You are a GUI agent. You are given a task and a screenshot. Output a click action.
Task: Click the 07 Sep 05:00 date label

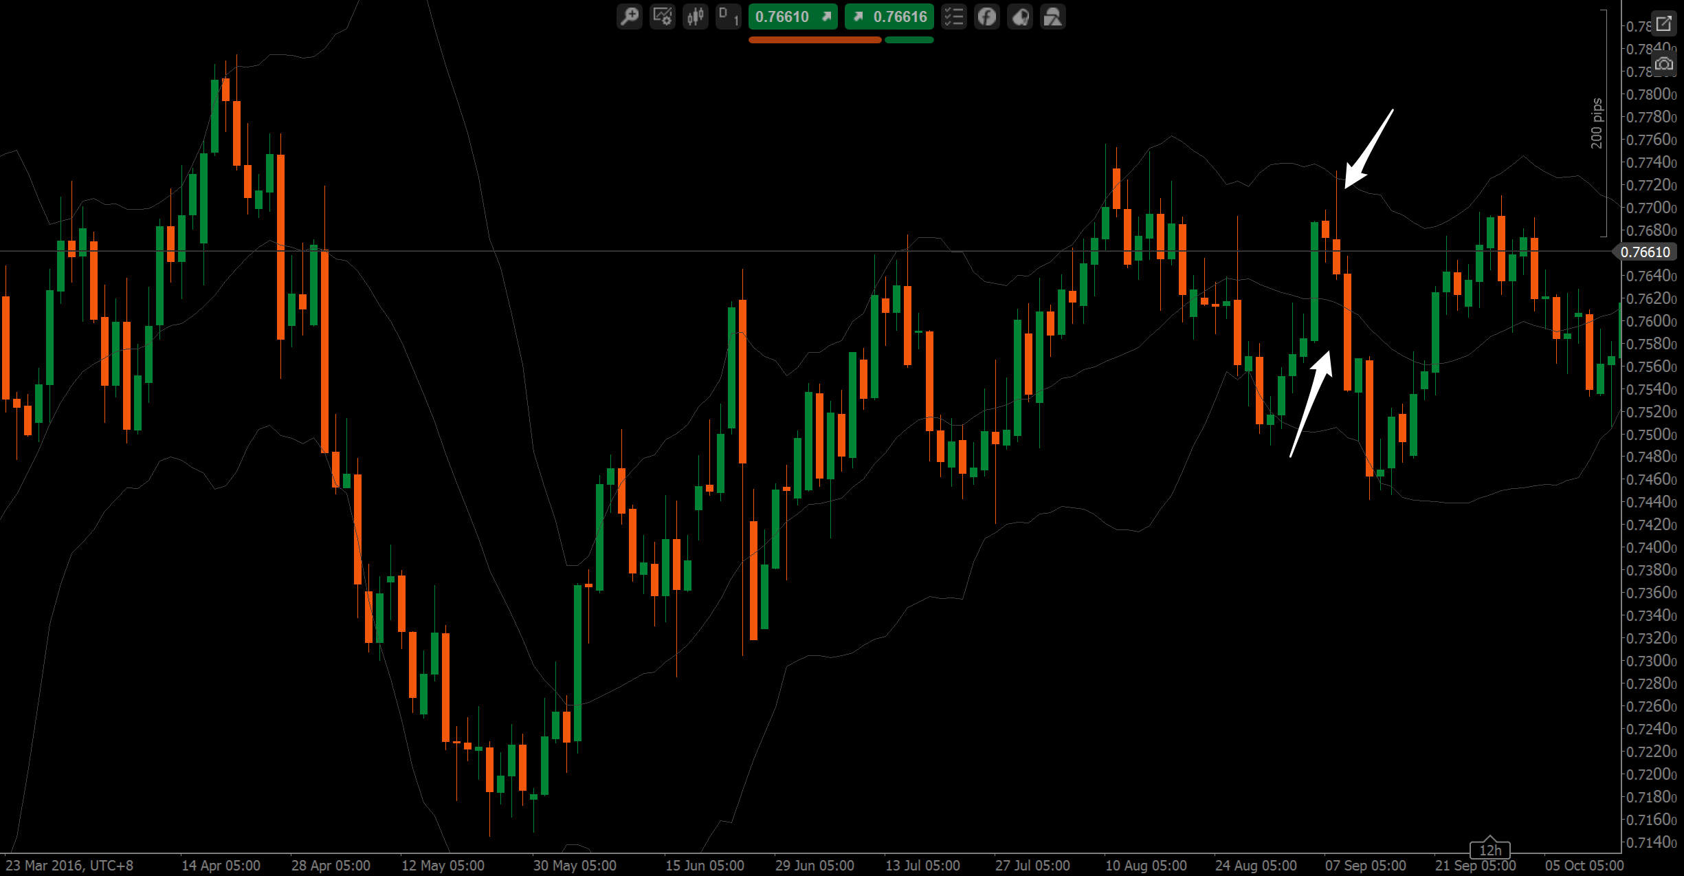click(x=1365, y=866)
